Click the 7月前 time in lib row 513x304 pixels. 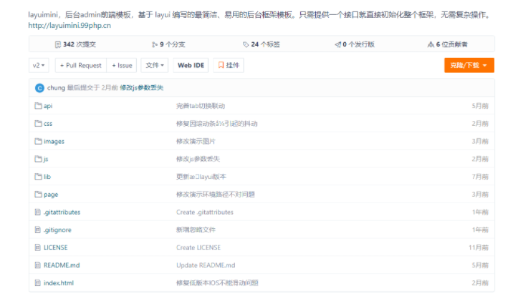(480, 177)
